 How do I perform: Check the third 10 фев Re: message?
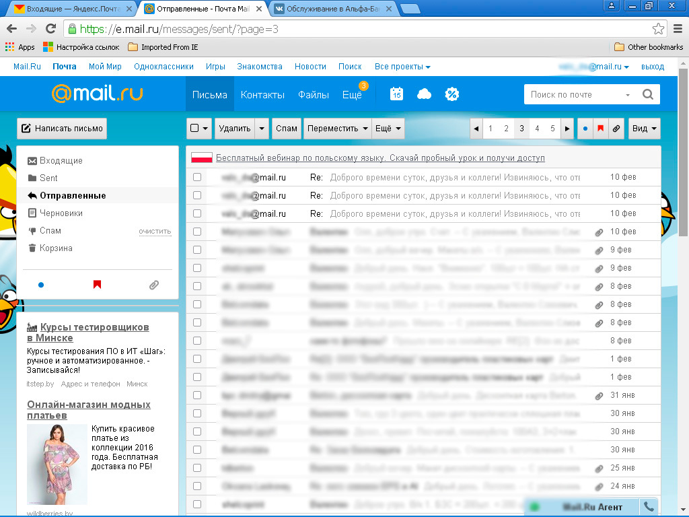(x=197, y=213)
